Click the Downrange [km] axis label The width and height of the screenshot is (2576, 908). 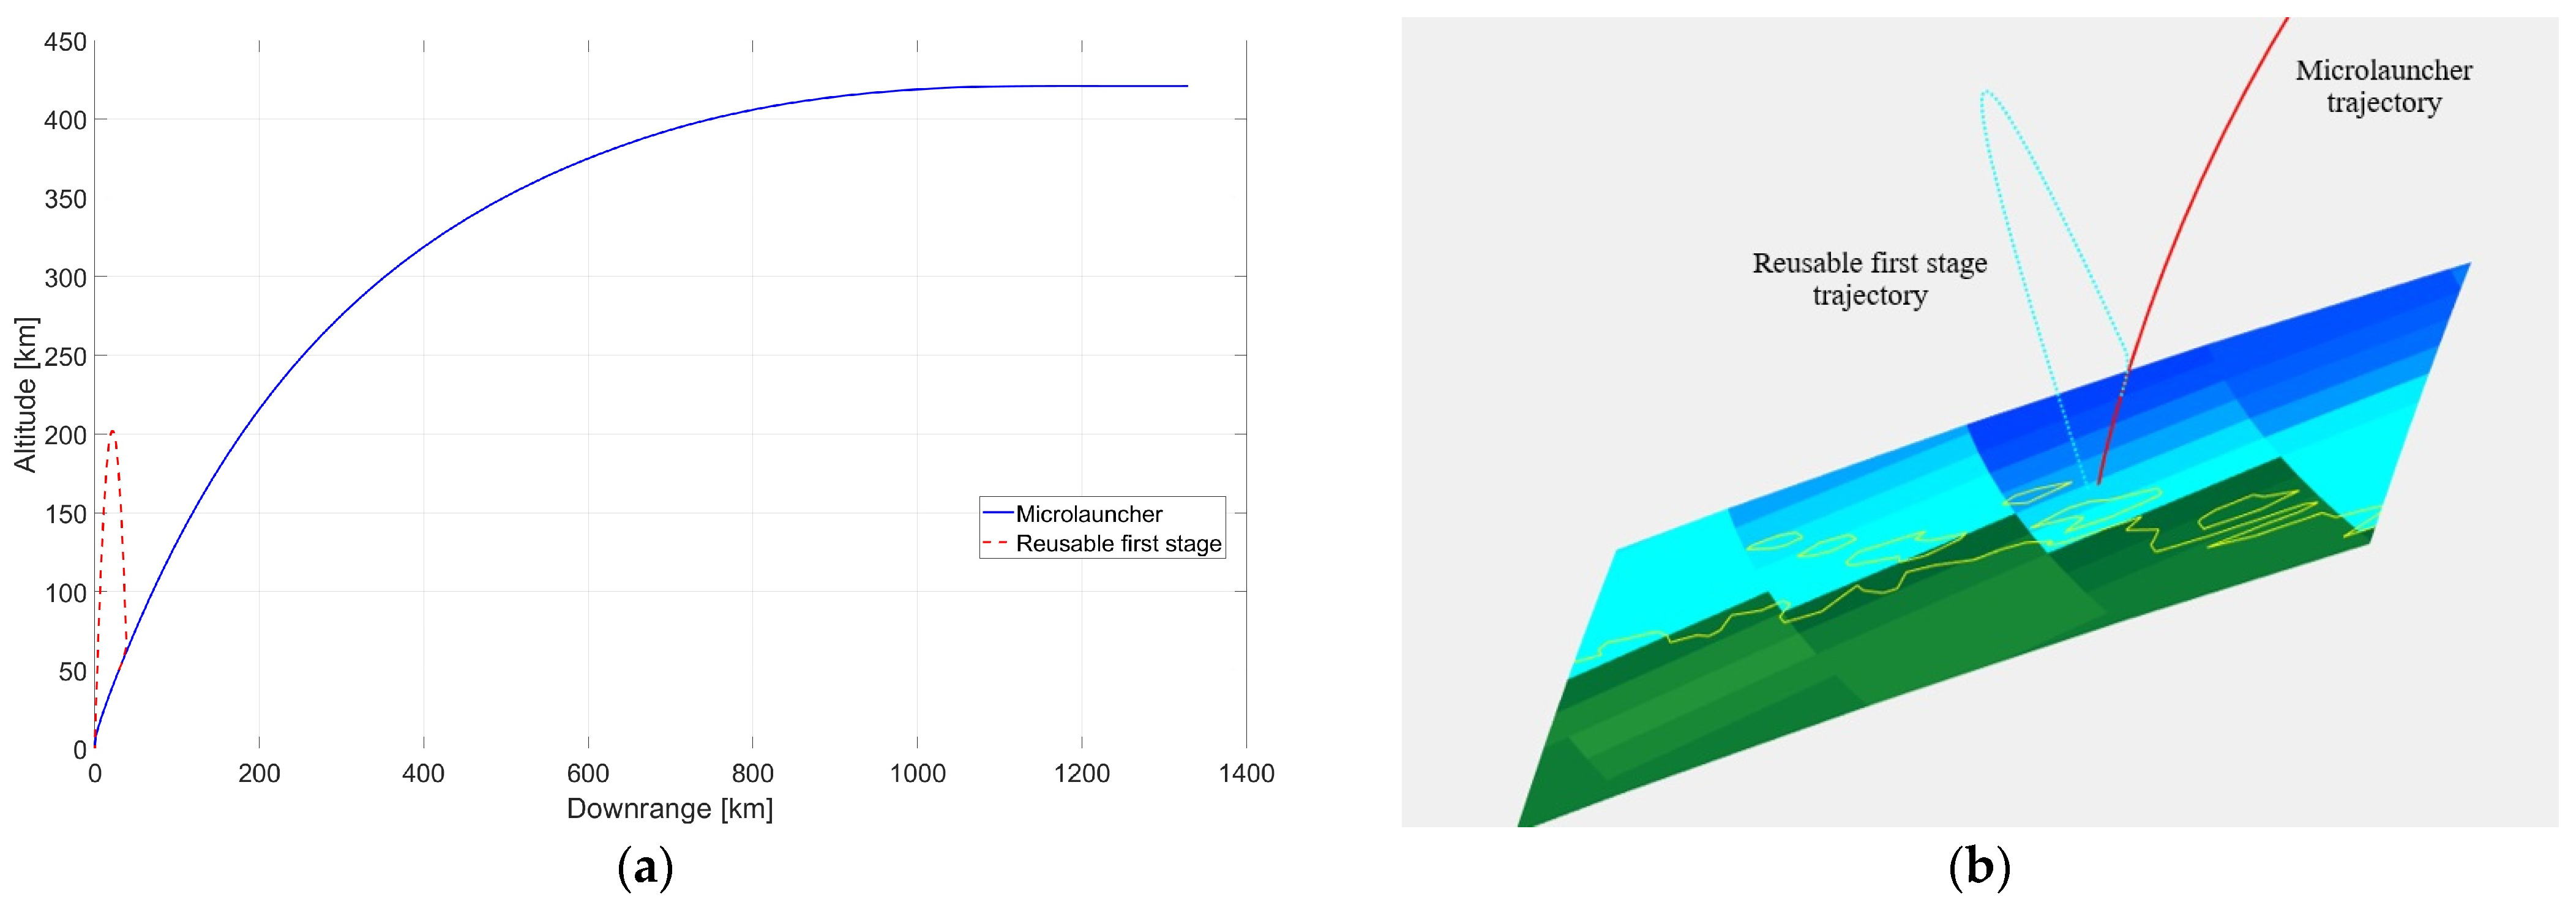point(669,808)
